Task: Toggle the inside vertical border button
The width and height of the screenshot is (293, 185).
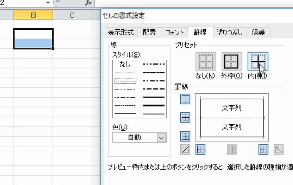Action: coord(232,149)
